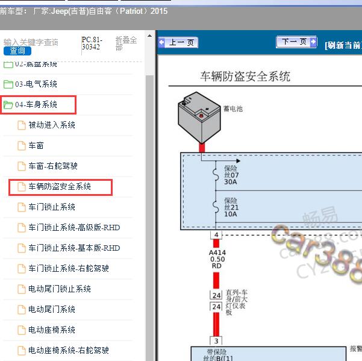Open 电动尾门锁止系统 document

pyautogui.click(x=60, y=289)
